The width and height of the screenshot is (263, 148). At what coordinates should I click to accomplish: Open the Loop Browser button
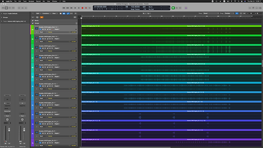(x=257, y=8)
